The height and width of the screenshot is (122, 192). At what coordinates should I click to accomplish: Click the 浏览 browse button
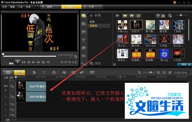[x=95, y=63]
